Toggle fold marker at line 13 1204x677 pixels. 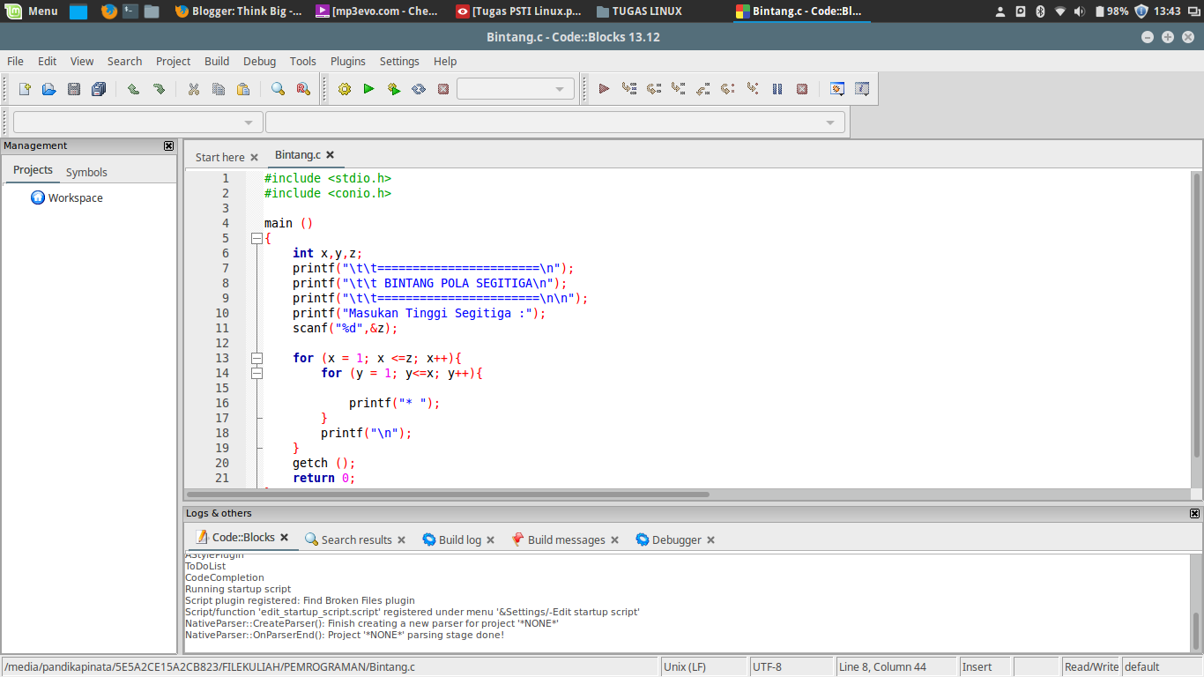pos(256,359)
